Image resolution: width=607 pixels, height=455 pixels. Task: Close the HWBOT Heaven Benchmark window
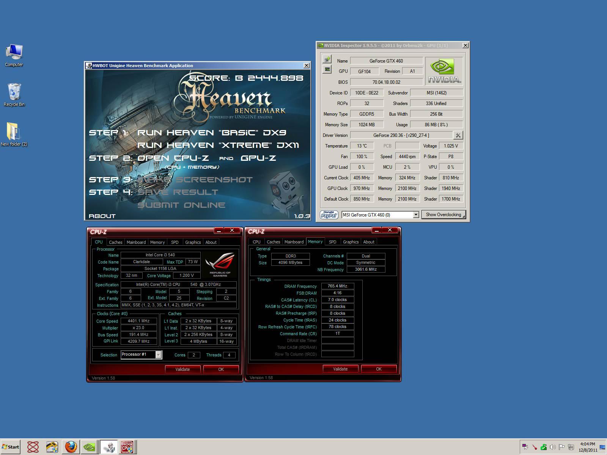(x=307, y=66)
